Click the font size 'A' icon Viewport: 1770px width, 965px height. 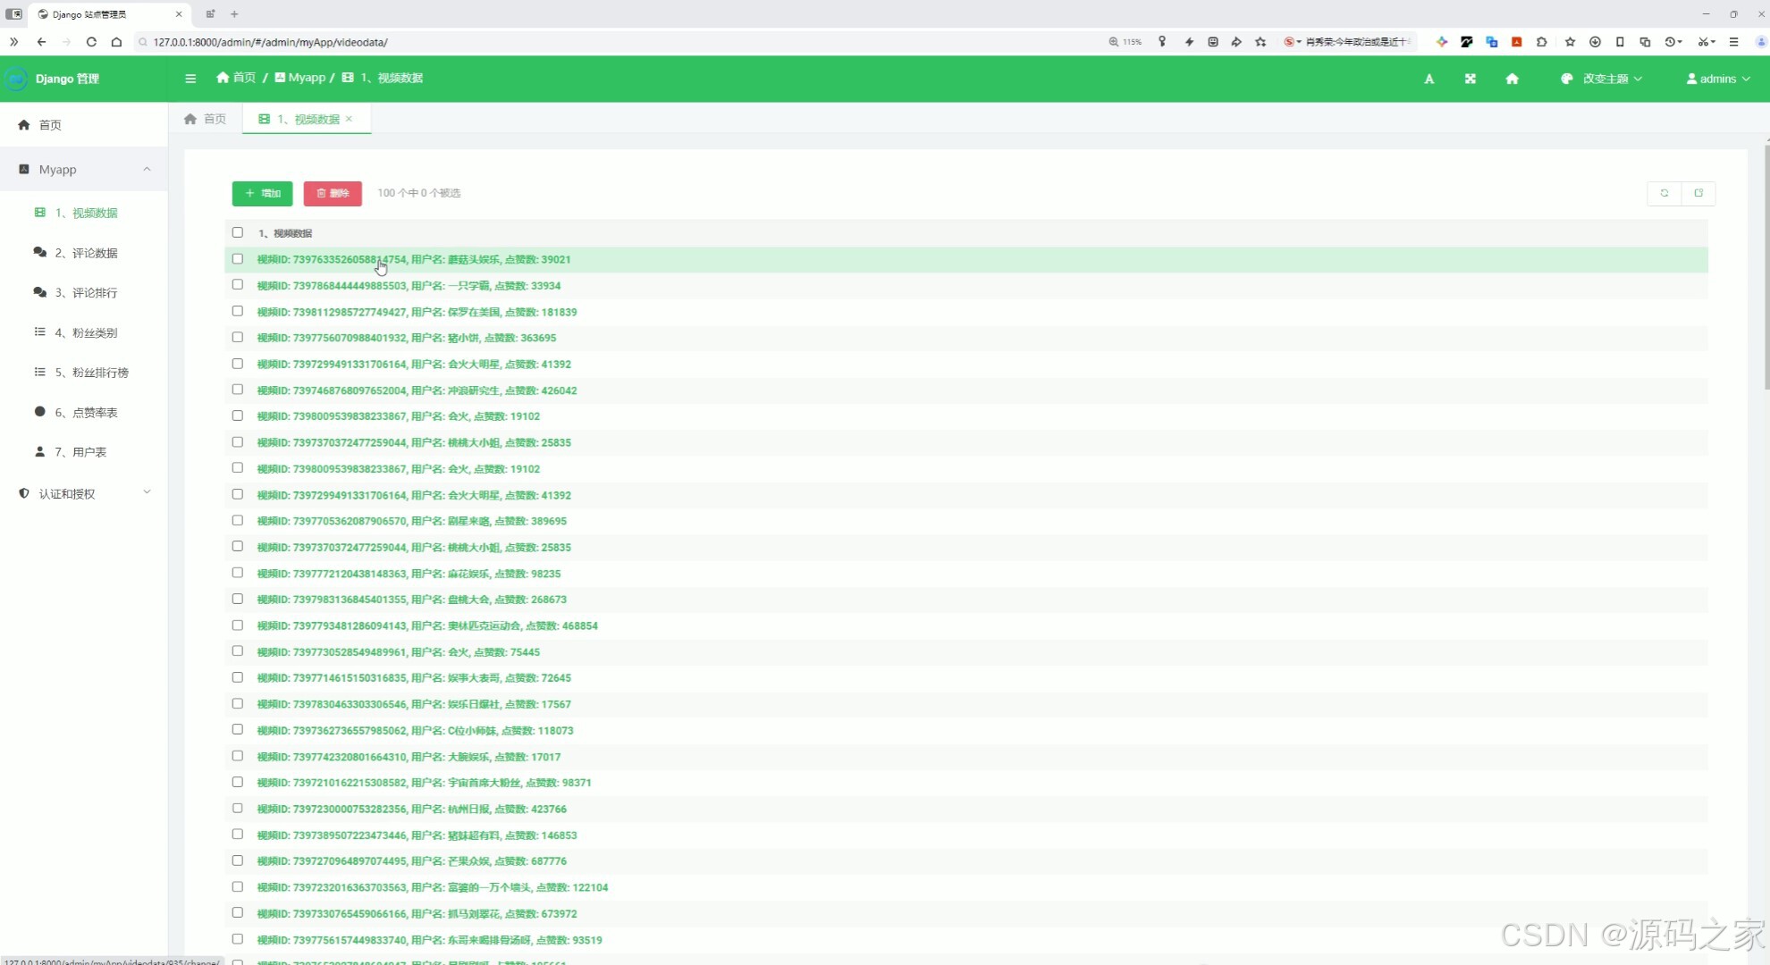1429,79
